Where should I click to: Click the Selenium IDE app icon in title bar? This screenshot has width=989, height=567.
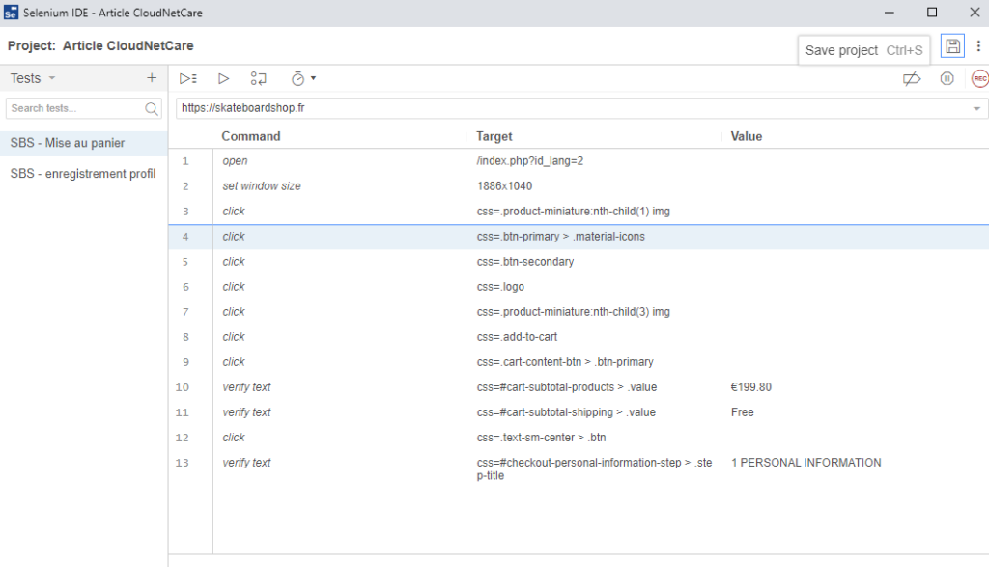coord(11,13)
